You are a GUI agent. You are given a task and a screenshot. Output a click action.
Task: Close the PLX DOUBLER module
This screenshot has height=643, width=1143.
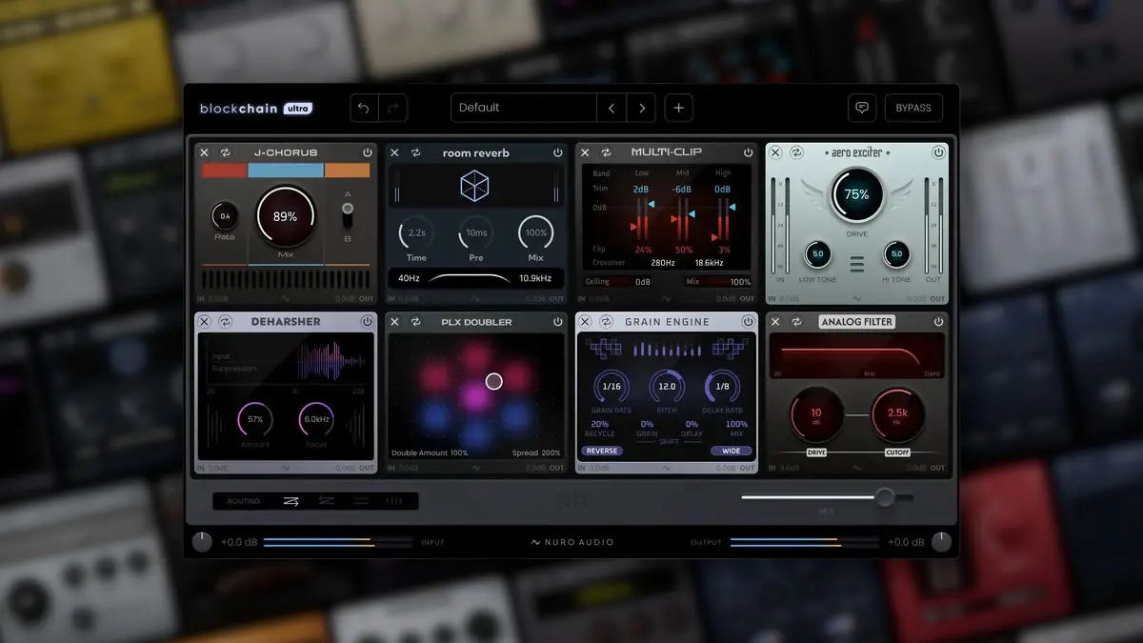click(394, 322)
